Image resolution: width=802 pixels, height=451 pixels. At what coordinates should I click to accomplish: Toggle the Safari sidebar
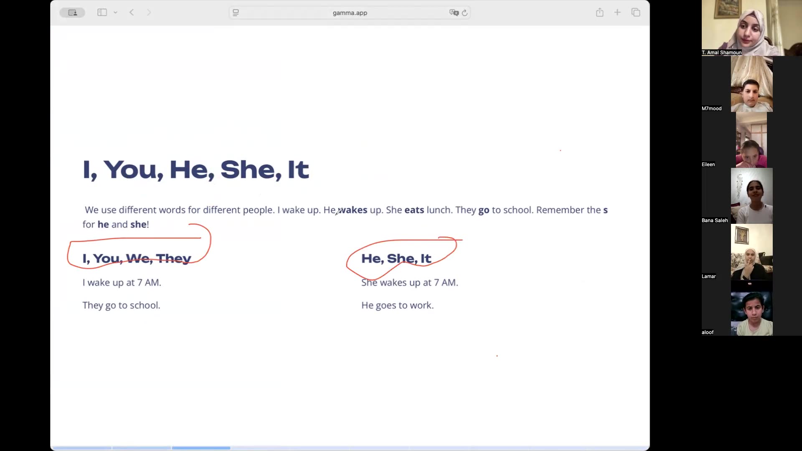point(102,13)
